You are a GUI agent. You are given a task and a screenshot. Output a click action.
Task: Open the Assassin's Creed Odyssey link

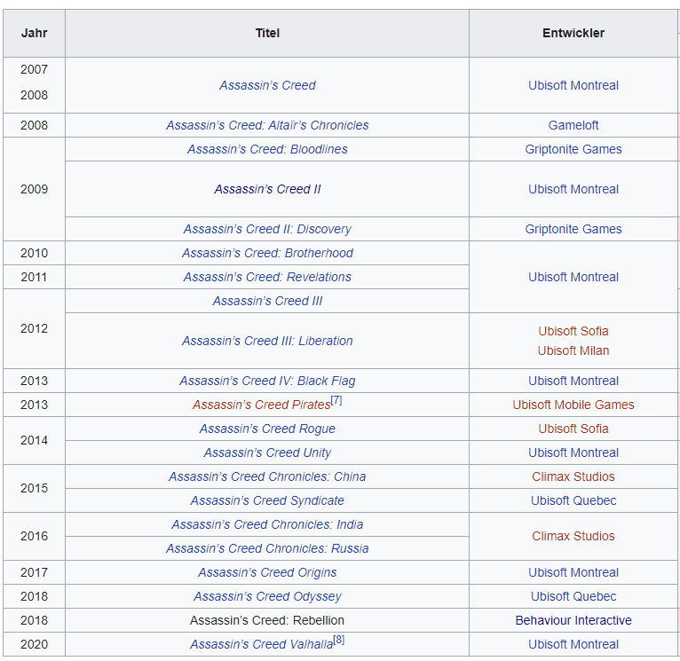click(x=267, y=596)
